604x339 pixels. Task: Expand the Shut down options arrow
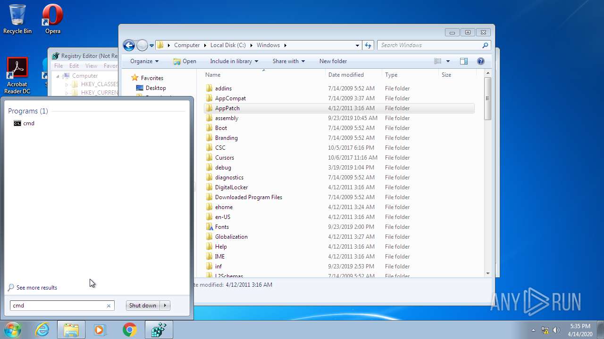(165, 306)
